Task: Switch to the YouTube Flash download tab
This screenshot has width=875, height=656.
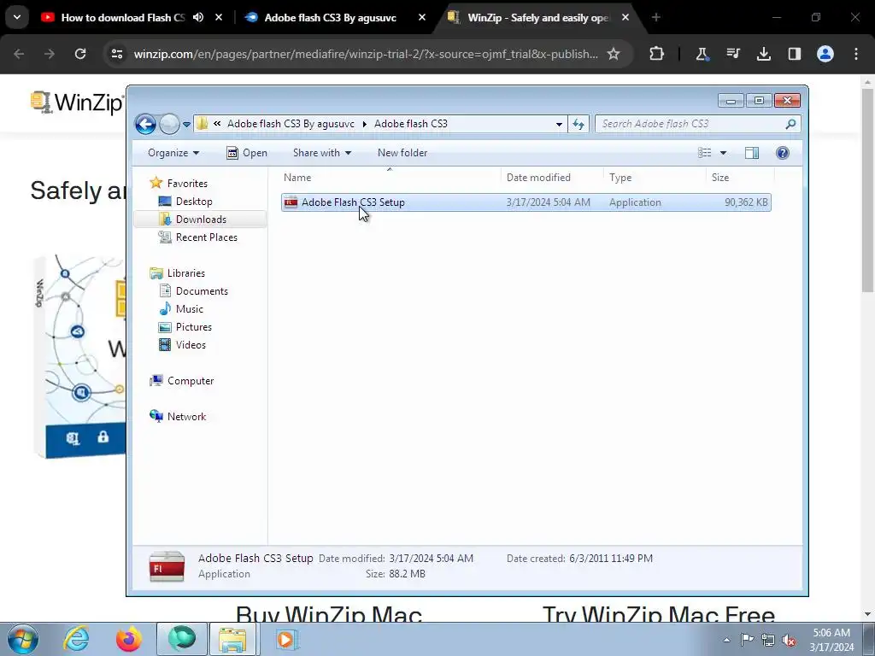Action: (123, 17)
